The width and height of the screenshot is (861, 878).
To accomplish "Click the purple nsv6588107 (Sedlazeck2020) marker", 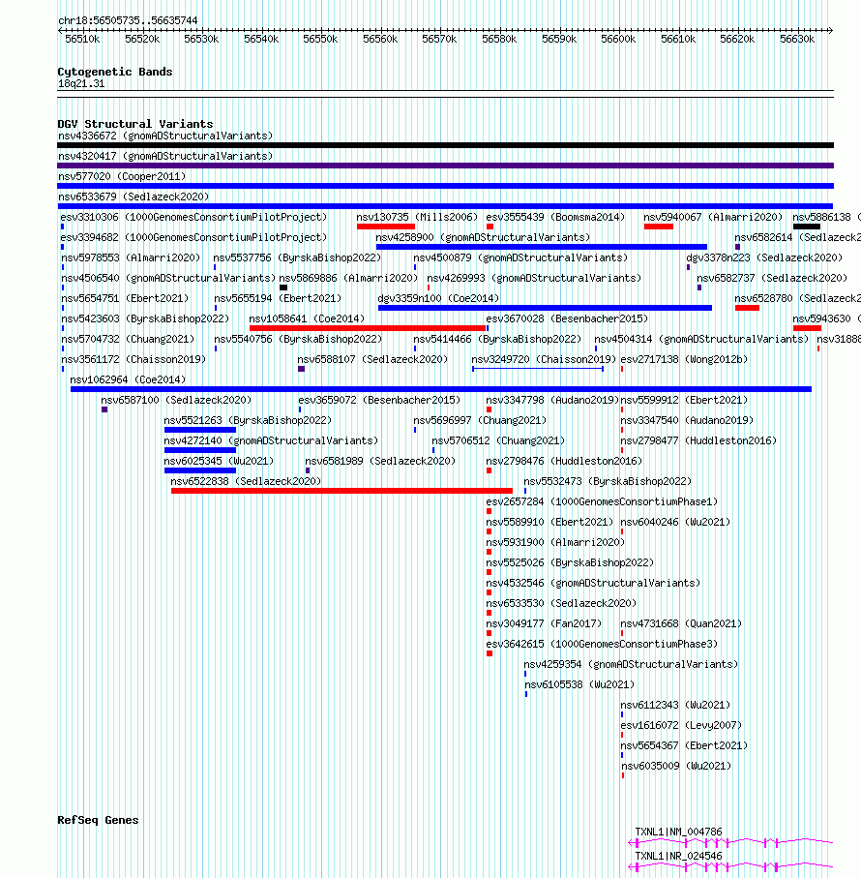I will [301, 369].
